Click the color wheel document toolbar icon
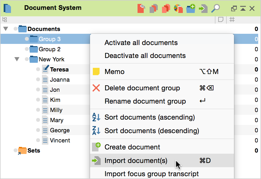This screenshot has height=179, width=261. pos(178,8)
